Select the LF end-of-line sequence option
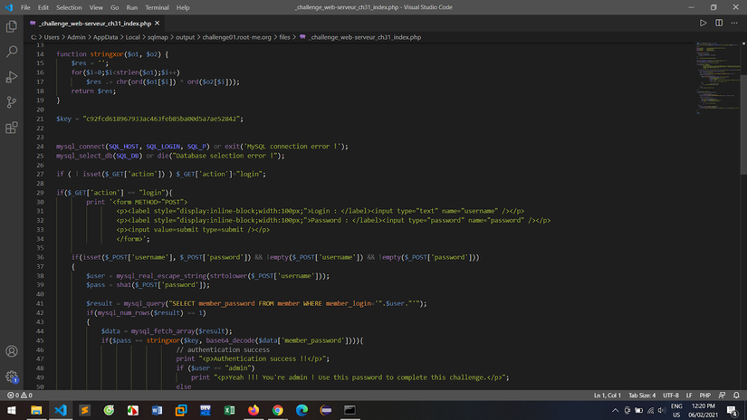This screenshot has height=420, width=747. [690, 396]
